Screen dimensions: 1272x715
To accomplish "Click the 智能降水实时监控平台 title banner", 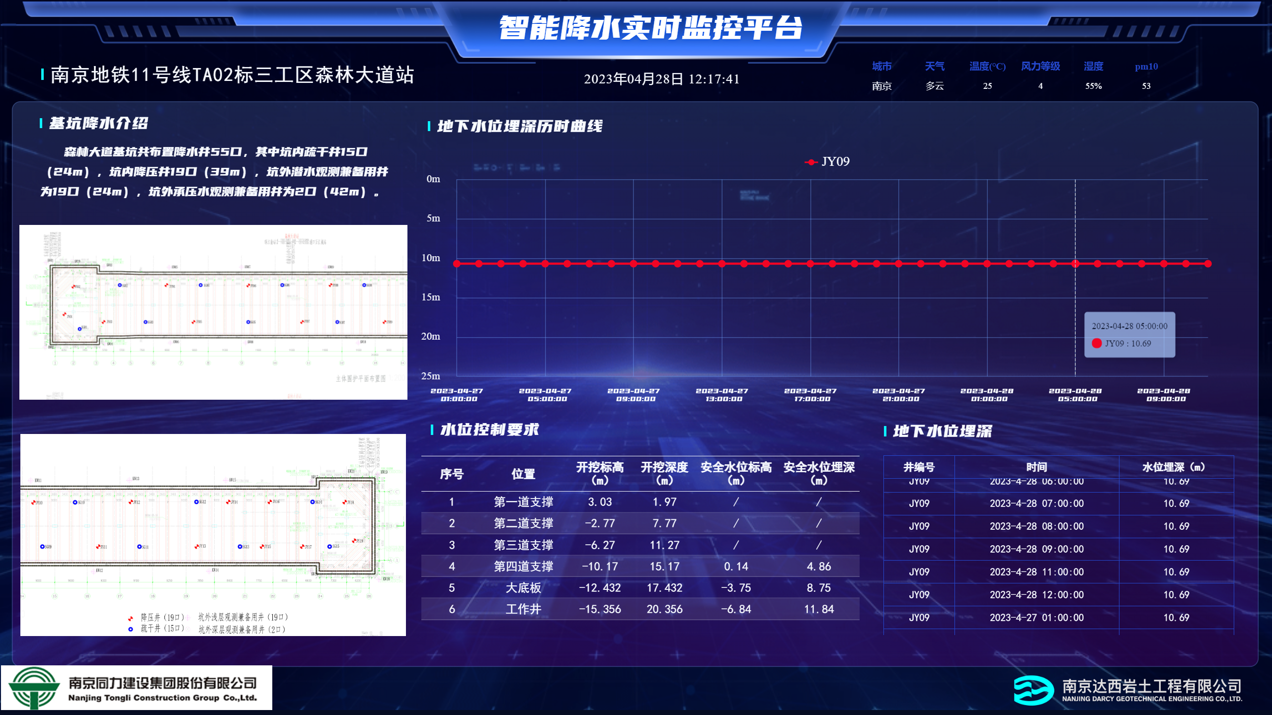I will pos(650,28).
